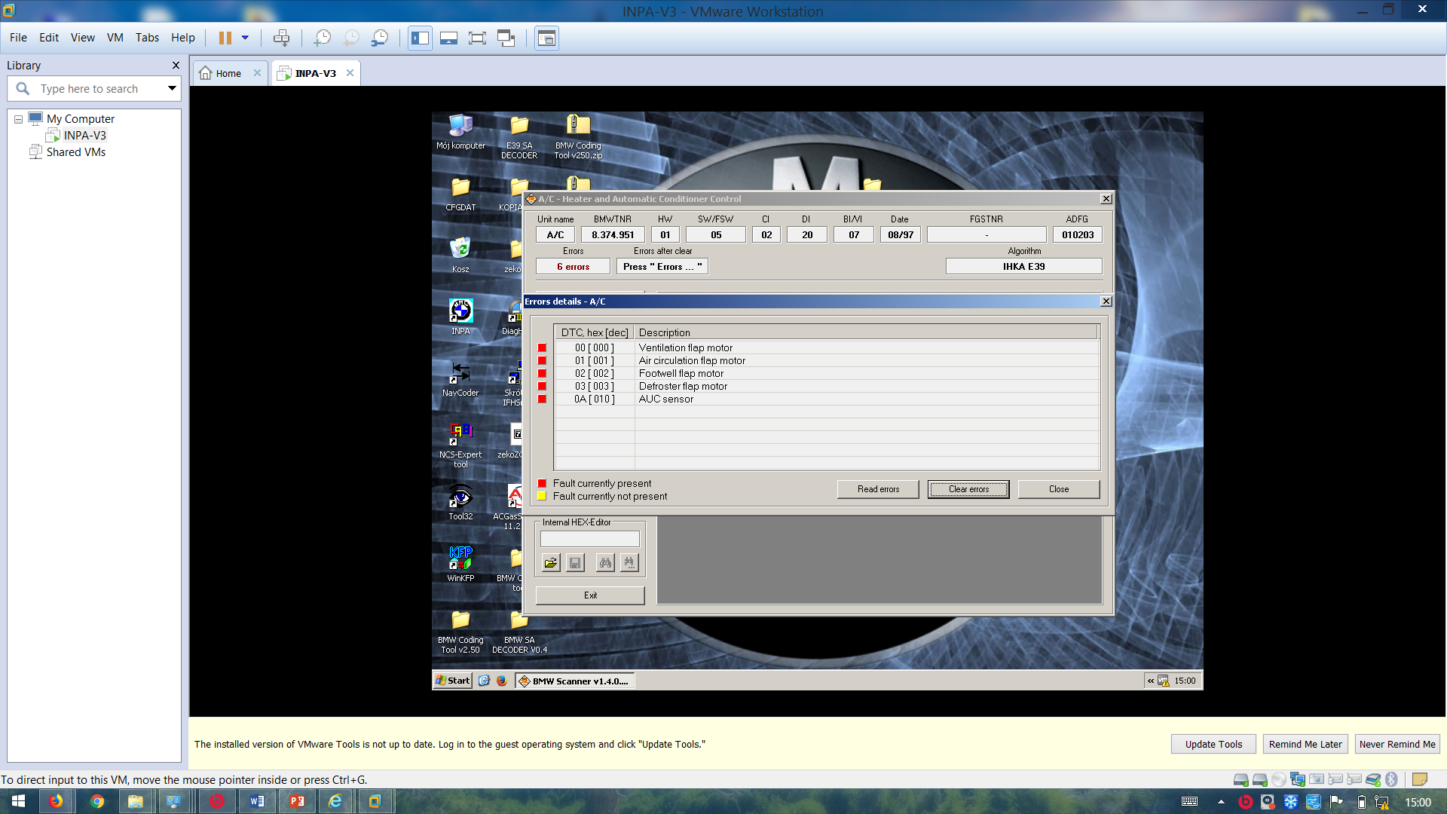Click the Clear errors button
Viewport: 1447px width, 814px height.
[x=968, y=489]
